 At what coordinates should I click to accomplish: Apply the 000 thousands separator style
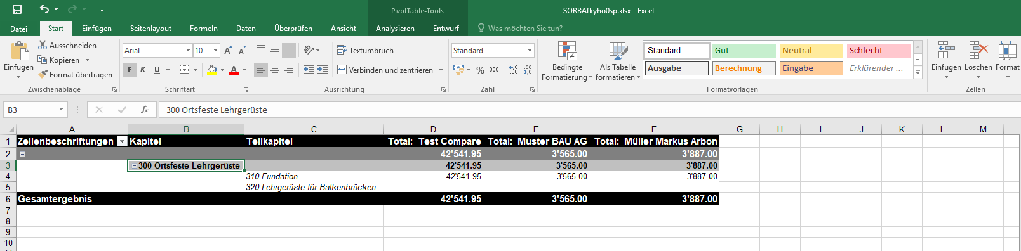[494, 70]
